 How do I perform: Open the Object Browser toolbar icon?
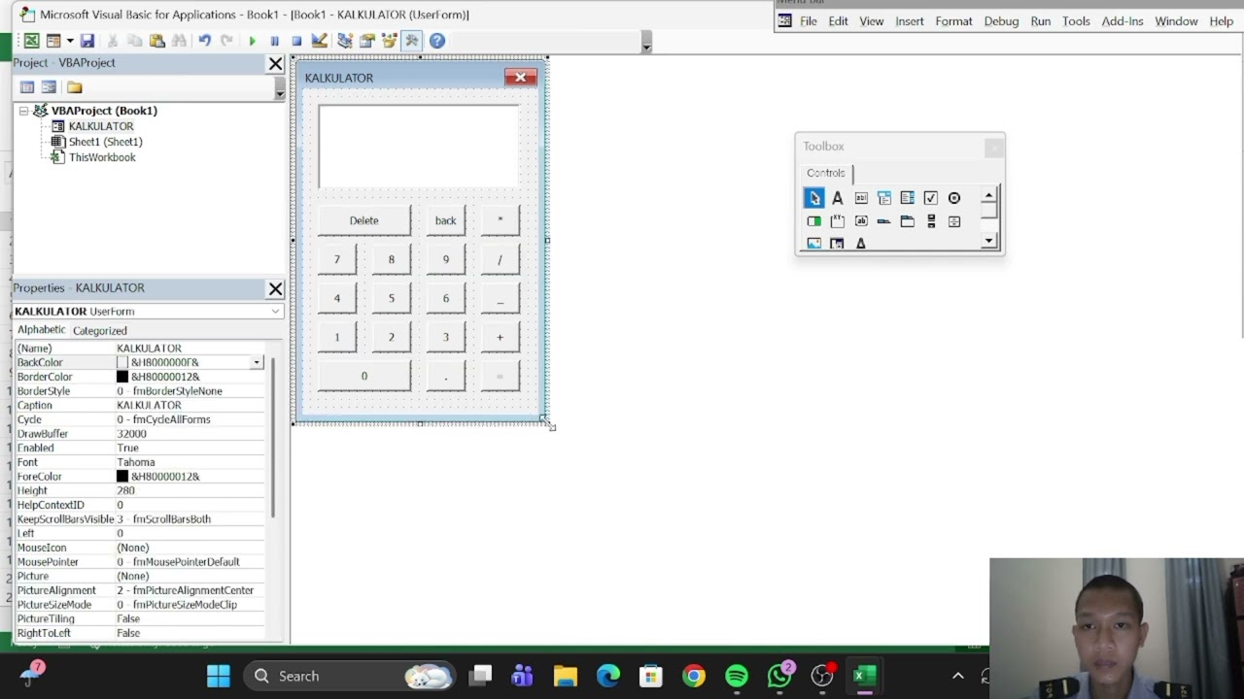click(x=390, y=41)
